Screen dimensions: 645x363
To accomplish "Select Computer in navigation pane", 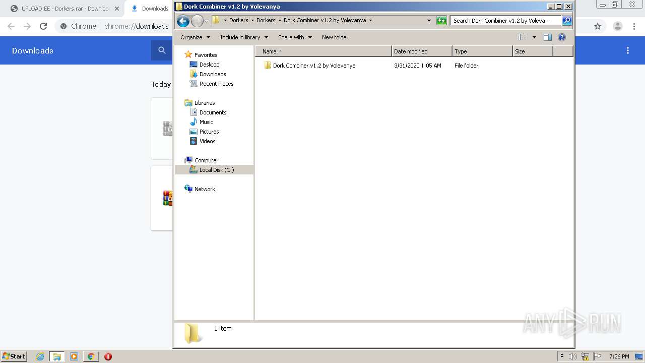I will tap(201, 160).
